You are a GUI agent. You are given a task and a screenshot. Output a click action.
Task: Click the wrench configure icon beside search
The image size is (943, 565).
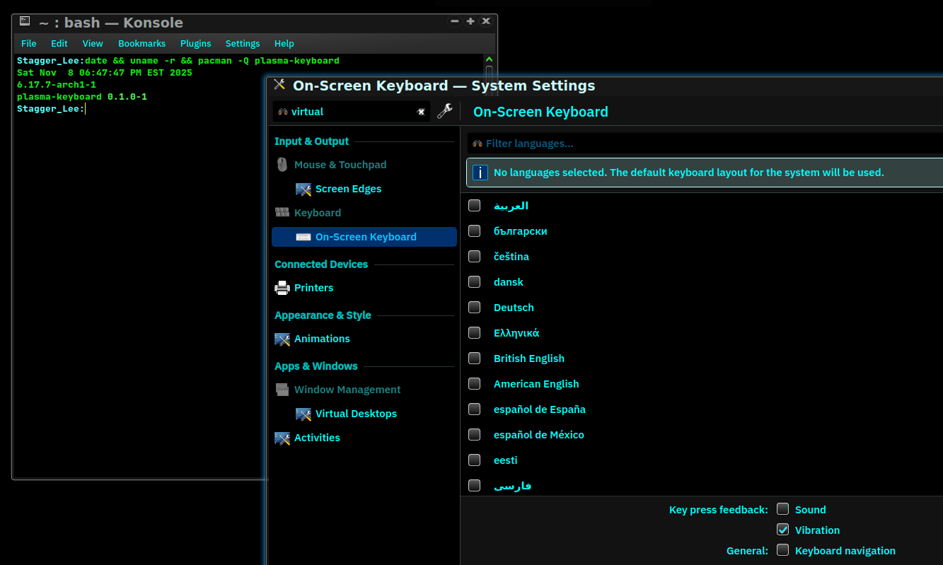pos(445,111)
